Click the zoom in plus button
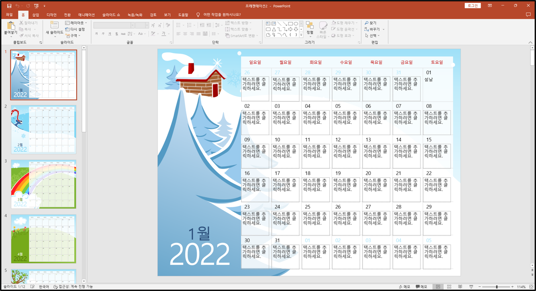The height and width of the screenshot is (291, 536). [x=513, y=287]
